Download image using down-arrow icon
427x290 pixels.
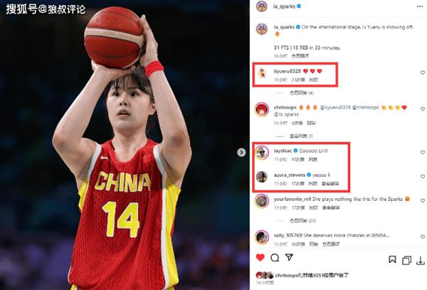tap(421, 261)
